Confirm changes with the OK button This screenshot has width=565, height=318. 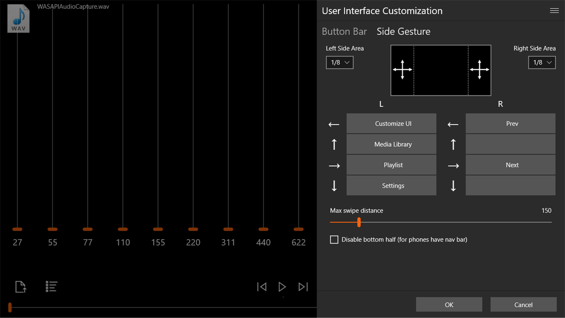(449, 304)
